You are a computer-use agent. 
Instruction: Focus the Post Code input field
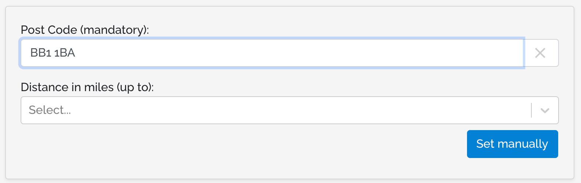[x=272, y=53]
